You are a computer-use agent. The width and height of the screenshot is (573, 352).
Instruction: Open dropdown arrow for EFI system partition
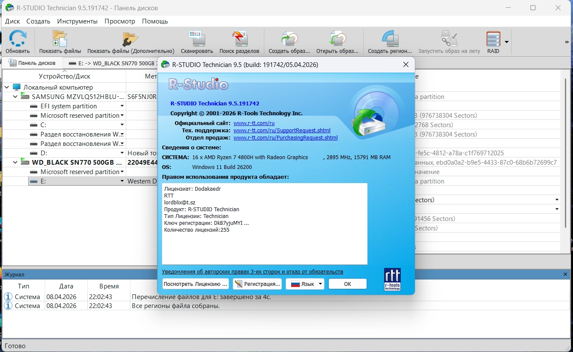pos(122,106)
